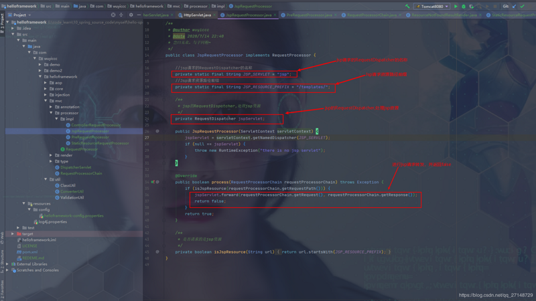This screenshot has width=536, height=301.
Task: Expand the aop package
Action: coord(46,82)
